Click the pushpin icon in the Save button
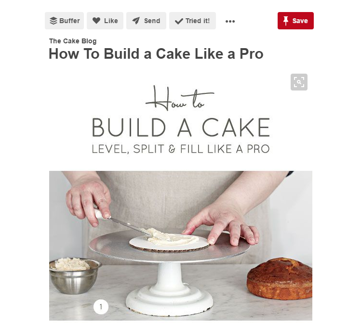This screenshot has height=323, width=348. [x=286, y=21]
